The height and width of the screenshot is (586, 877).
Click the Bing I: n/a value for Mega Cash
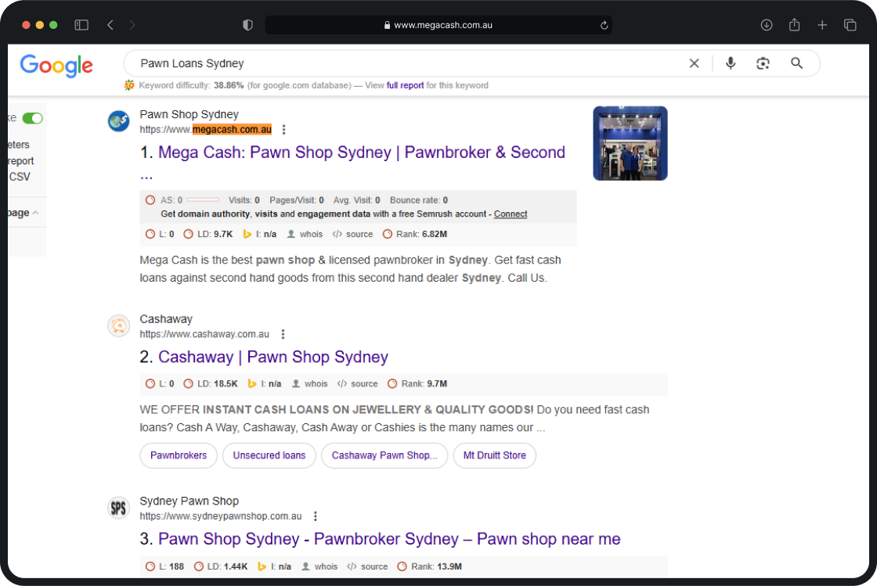click(265, 234)
